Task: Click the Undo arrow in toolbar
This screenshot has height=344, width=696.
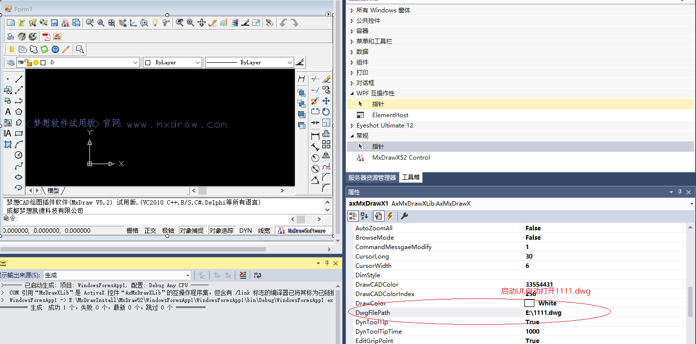Action: (283, 23)
